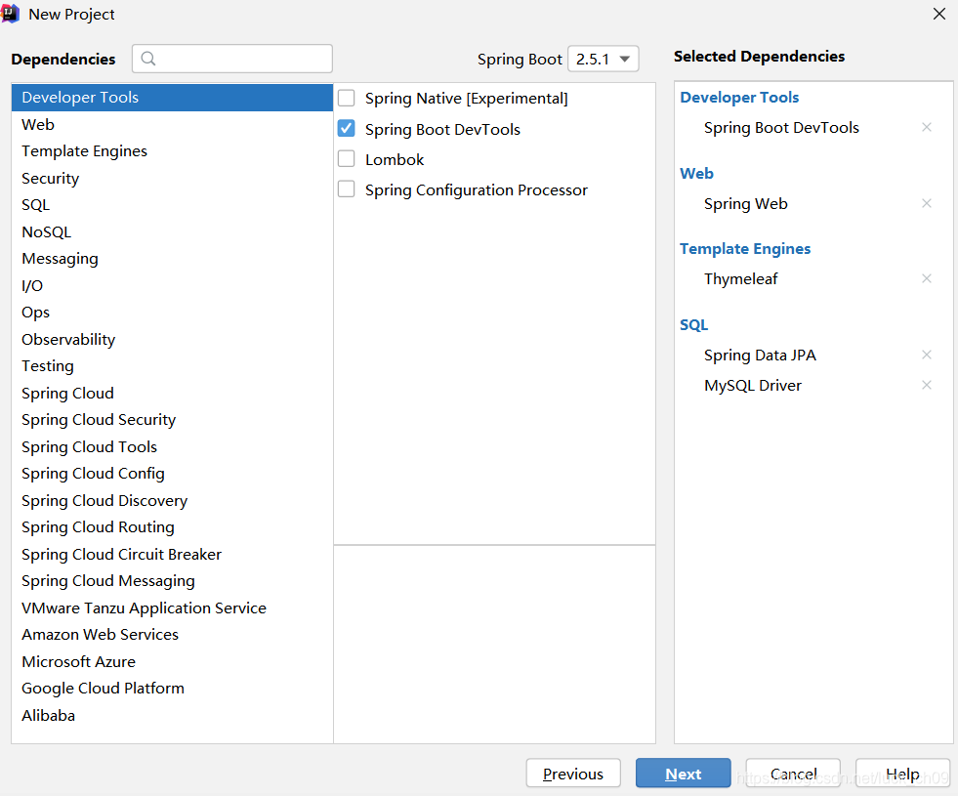Remove Spring Data JPA selected dependency

(x=927, y=356)
